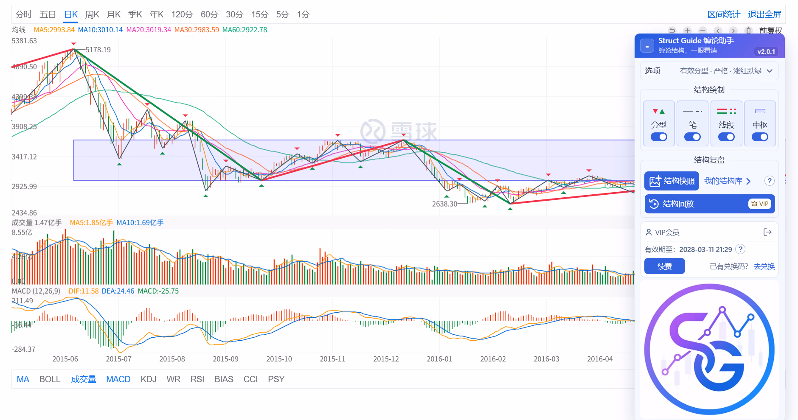
Task: Click the 去兑换 redeem link
Action: pos(764,266)
